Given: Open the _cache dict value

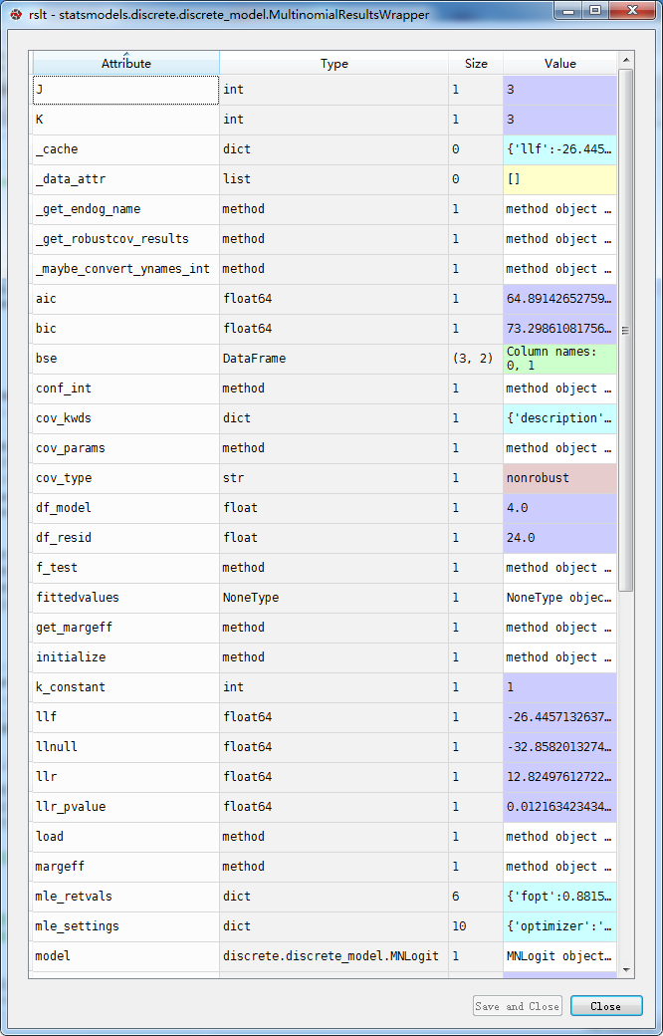Looking at the screenshot, I should (x=559, y=149).
